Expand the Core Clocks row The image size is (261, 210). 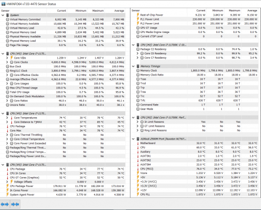[7, 62]
